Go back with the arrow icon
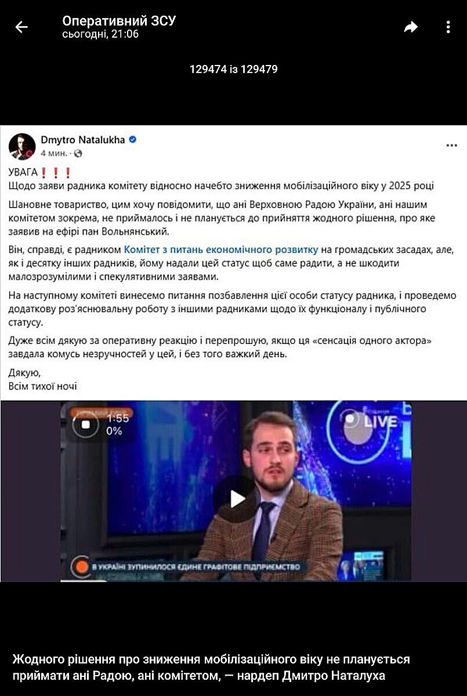 pyautogui.click(x=21, y=27)
